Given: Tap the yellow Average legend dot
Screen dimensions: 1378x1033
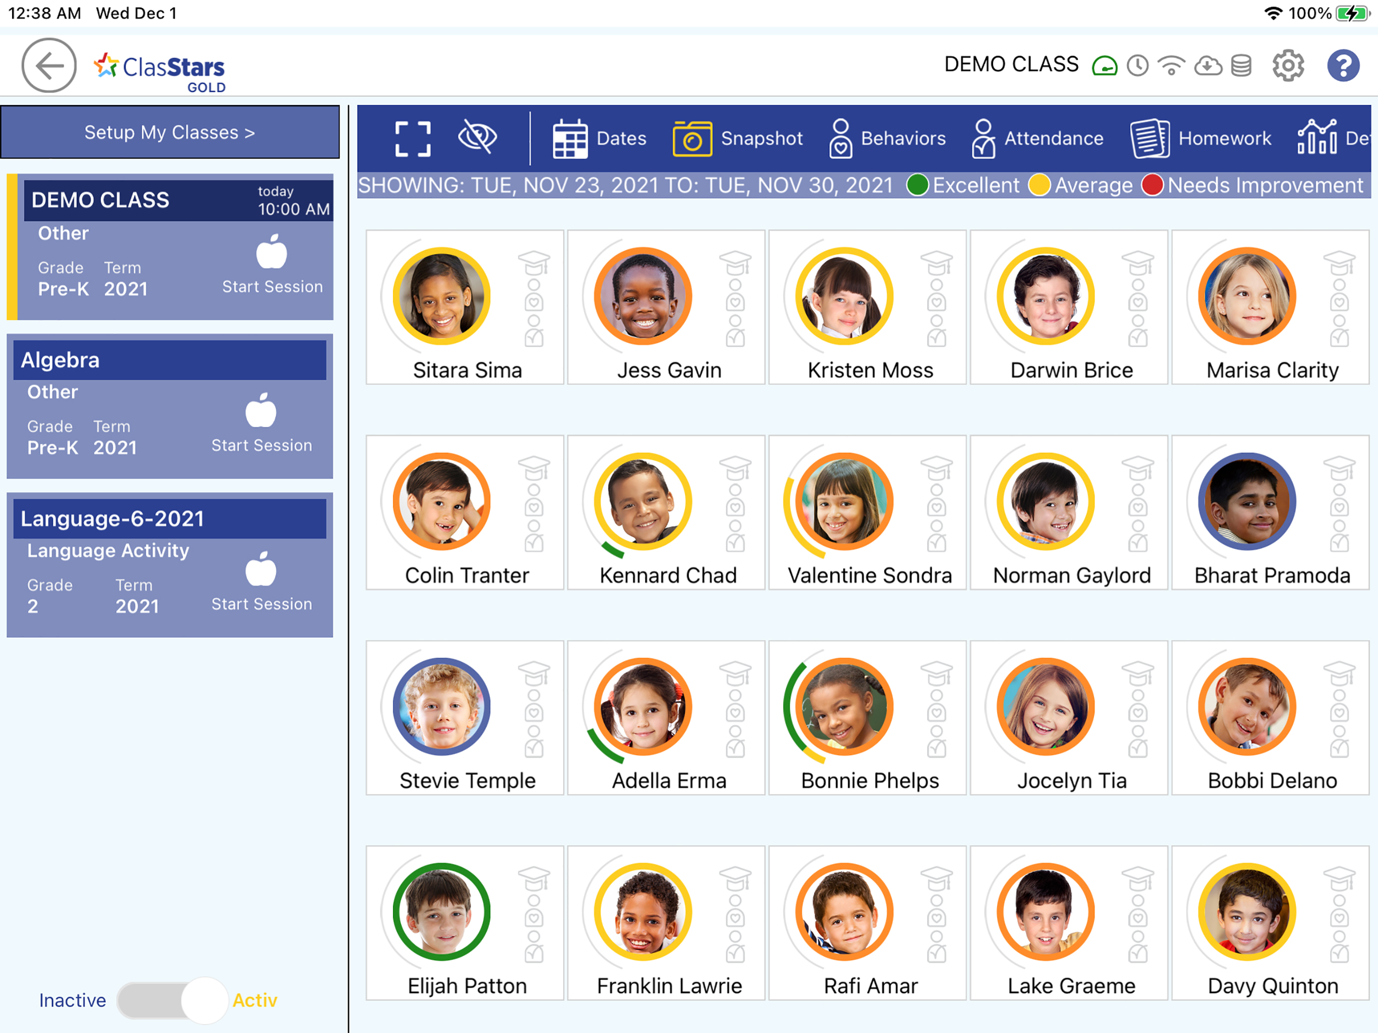Looking at the screenshot, I should coord(1039,185).
